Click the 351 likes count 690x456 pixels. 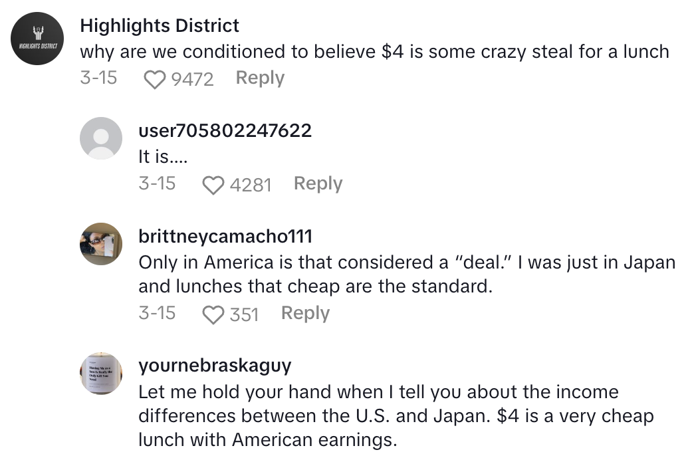[x=244, y=314]
